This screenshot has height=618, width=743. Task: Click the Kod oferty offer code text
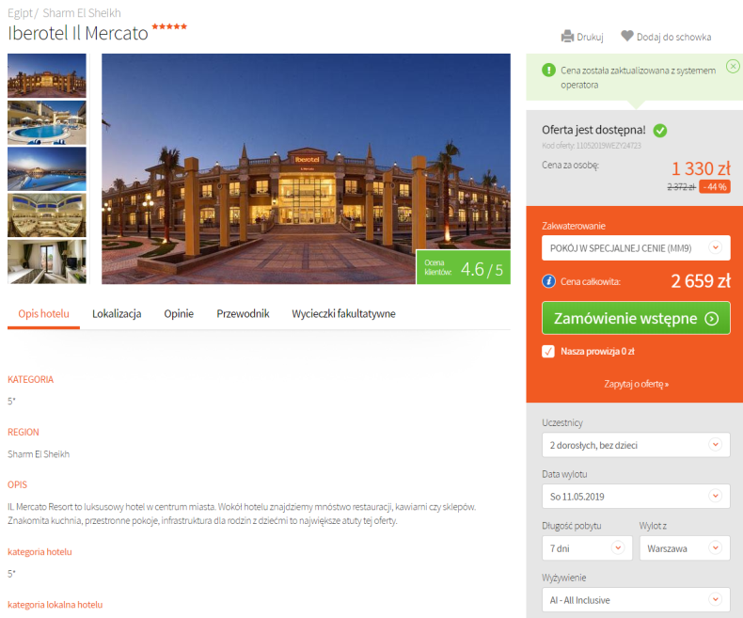click(x=592, y=146)
